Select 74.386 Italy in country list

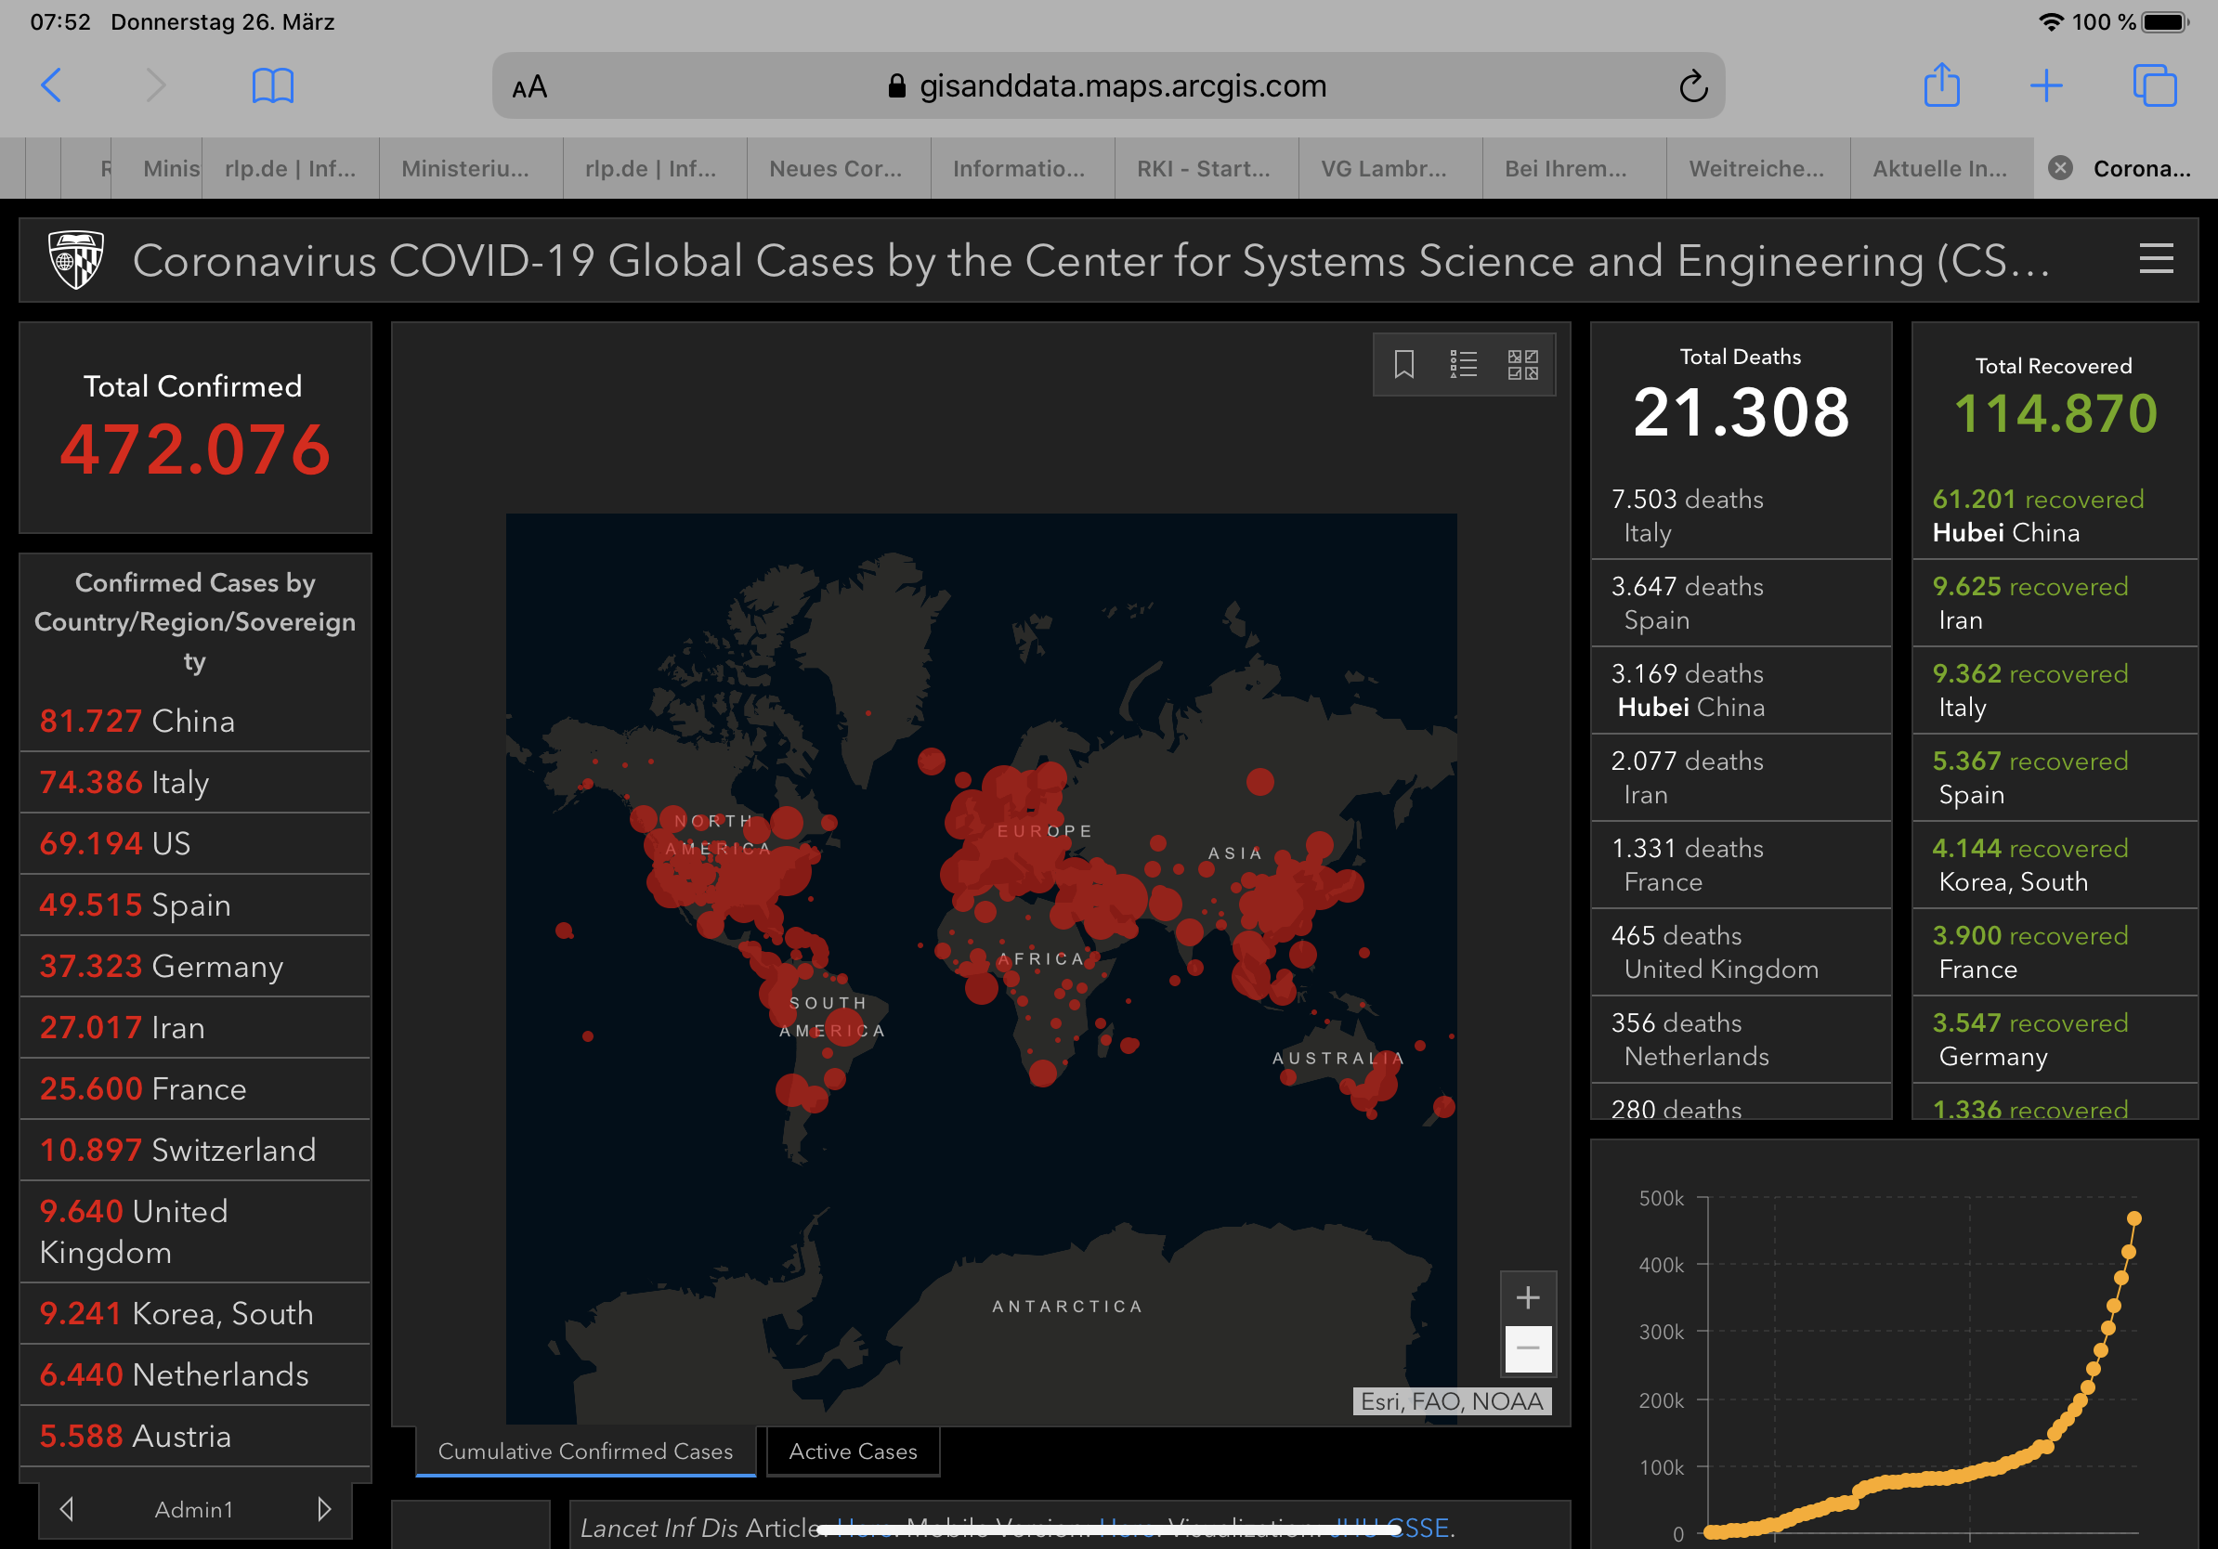pyautogui.click(x=195, y=782)
